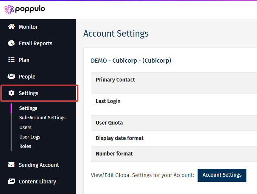257x194 pixels.
Task: Go to Users under Settings
Action: 25,128
